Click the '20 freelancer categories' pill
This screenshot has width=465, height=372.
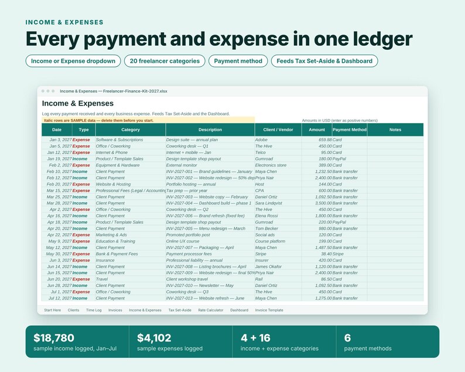coord(165,61)
